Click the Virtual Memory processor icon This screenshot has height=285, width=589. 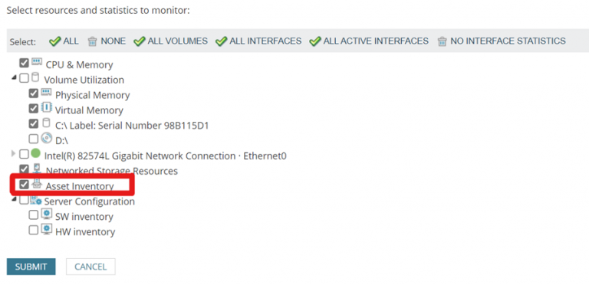(46, 107)
